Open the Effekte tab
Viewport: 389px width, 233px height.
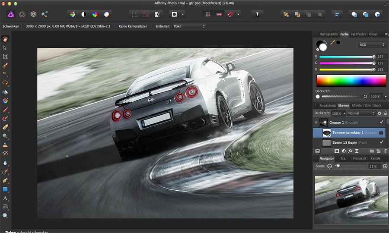pyautogui.click(x=357, y=105)
